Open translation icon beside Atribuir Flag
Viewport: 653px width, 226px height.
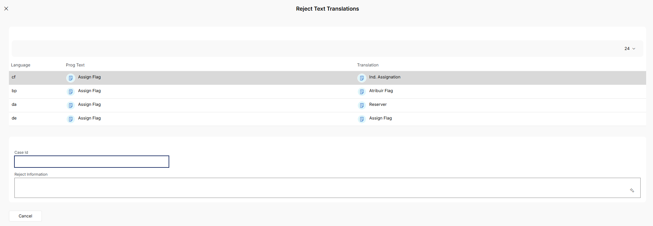click(x=362, y=92)
